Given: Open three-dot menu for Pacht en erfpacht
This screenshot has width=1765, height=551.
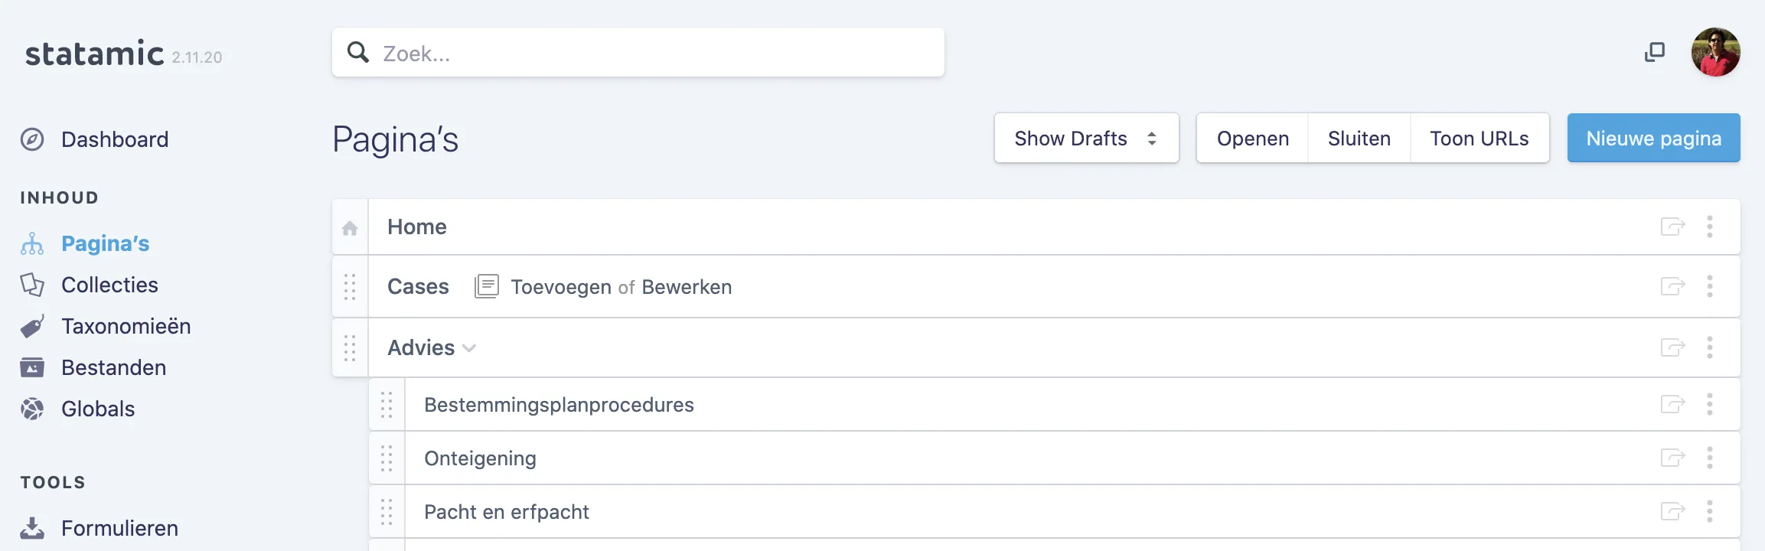Looking at the screenshot, I should pos(1710,511).
